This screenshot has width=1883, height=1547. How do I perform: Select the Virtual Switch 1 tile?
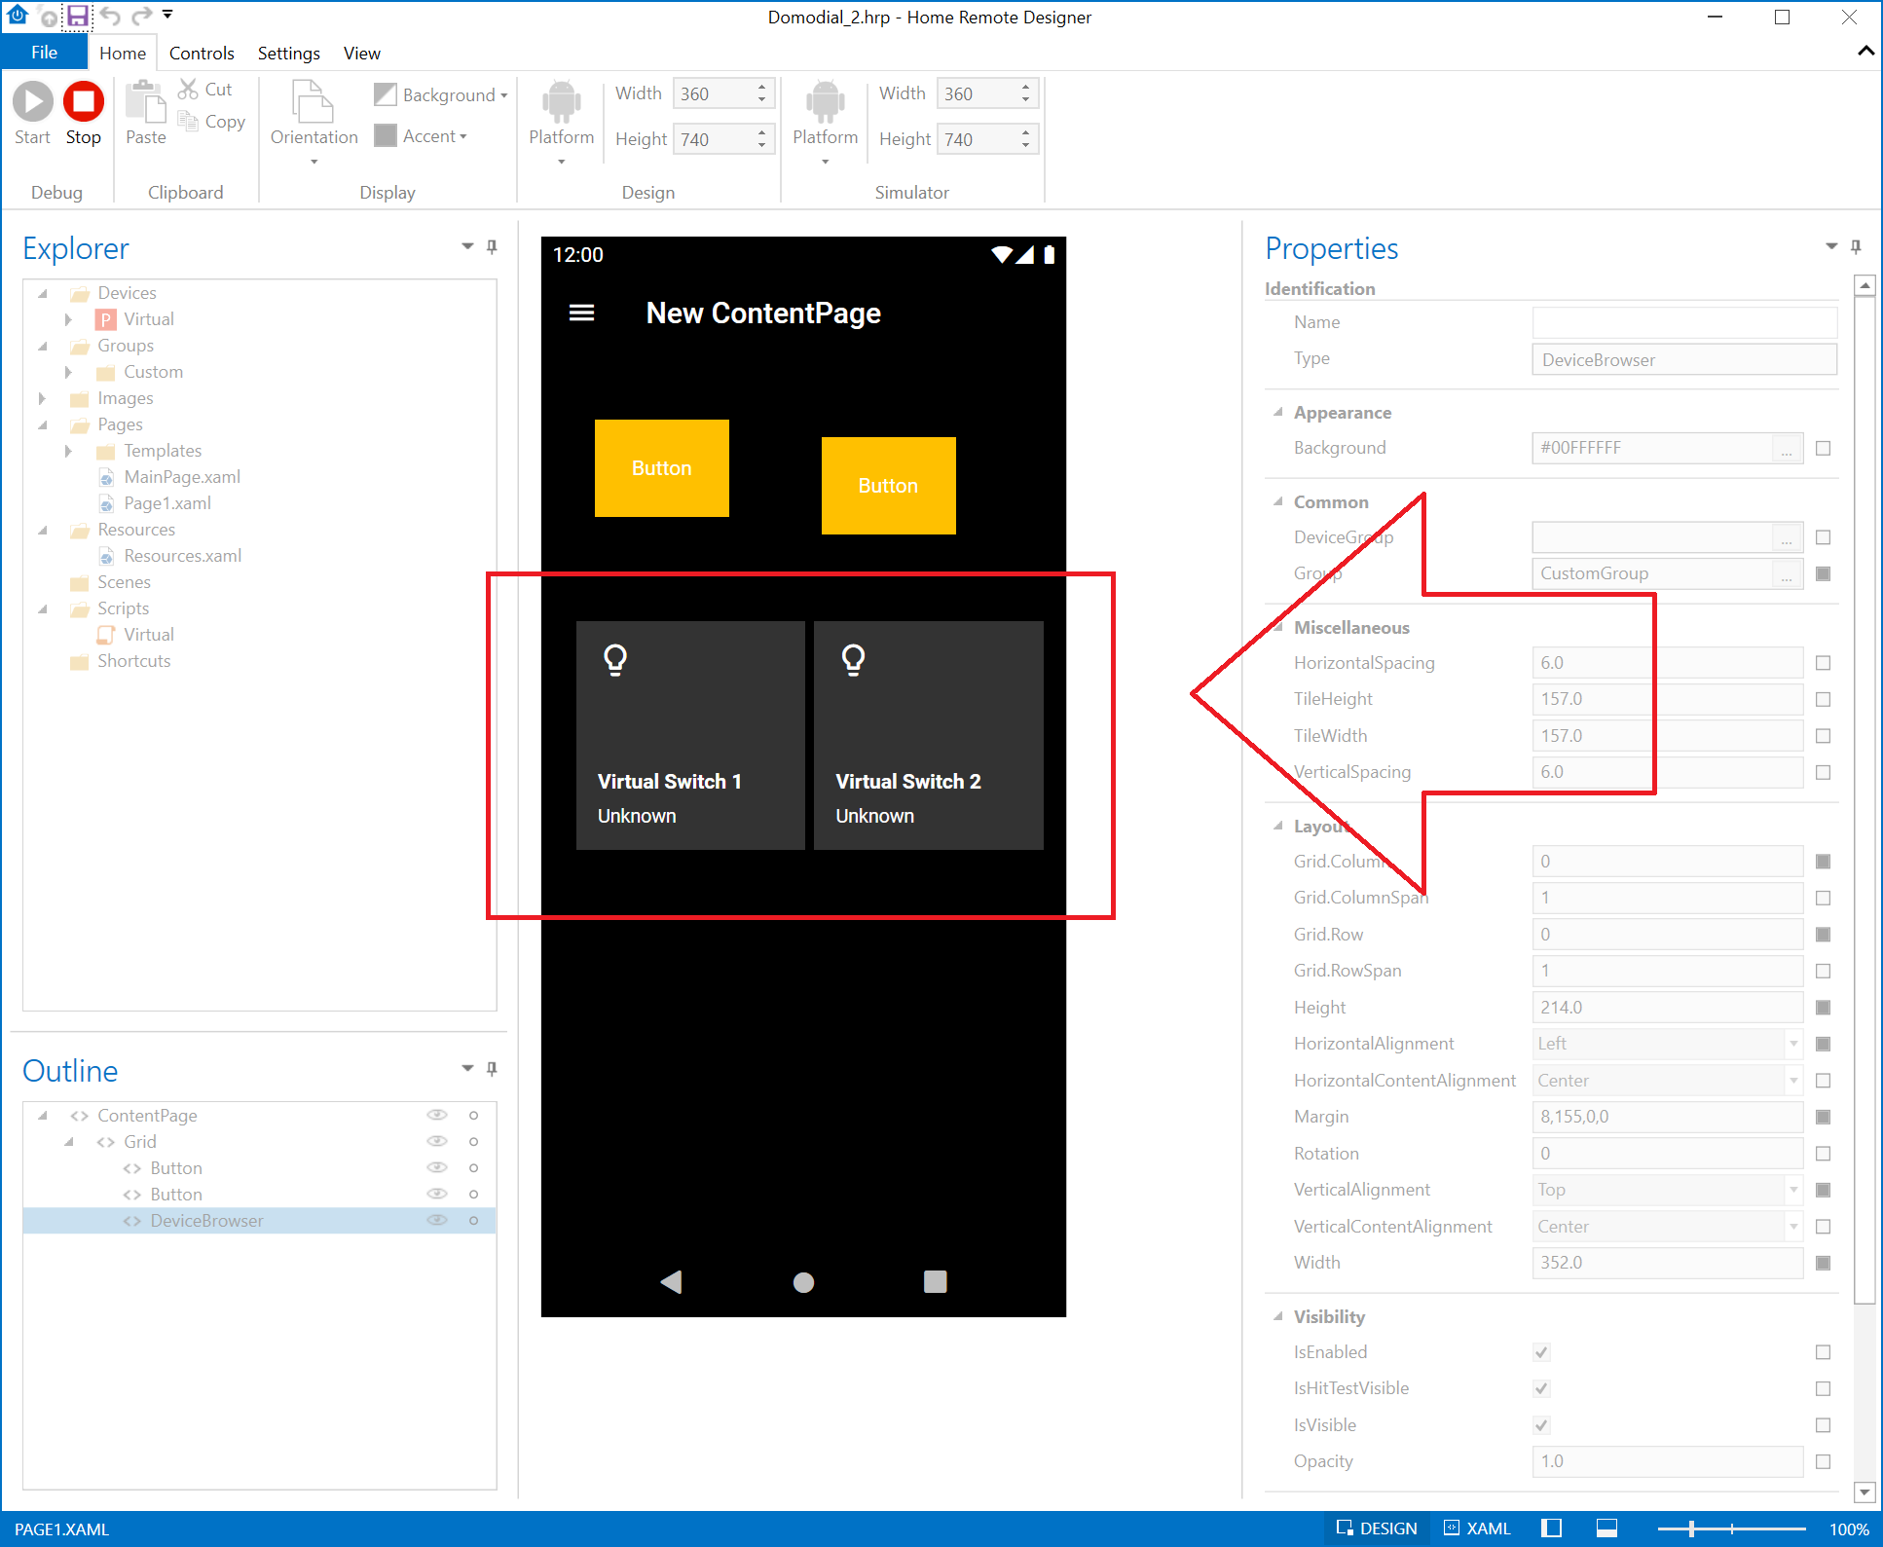click(690, 735)
